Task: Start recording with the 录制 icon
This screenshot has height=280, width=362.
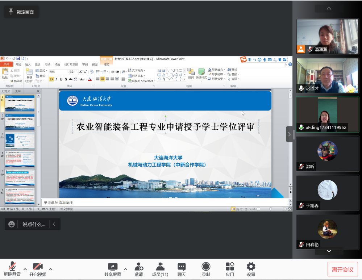Action: pyautogui.click(x=206, y=267)
